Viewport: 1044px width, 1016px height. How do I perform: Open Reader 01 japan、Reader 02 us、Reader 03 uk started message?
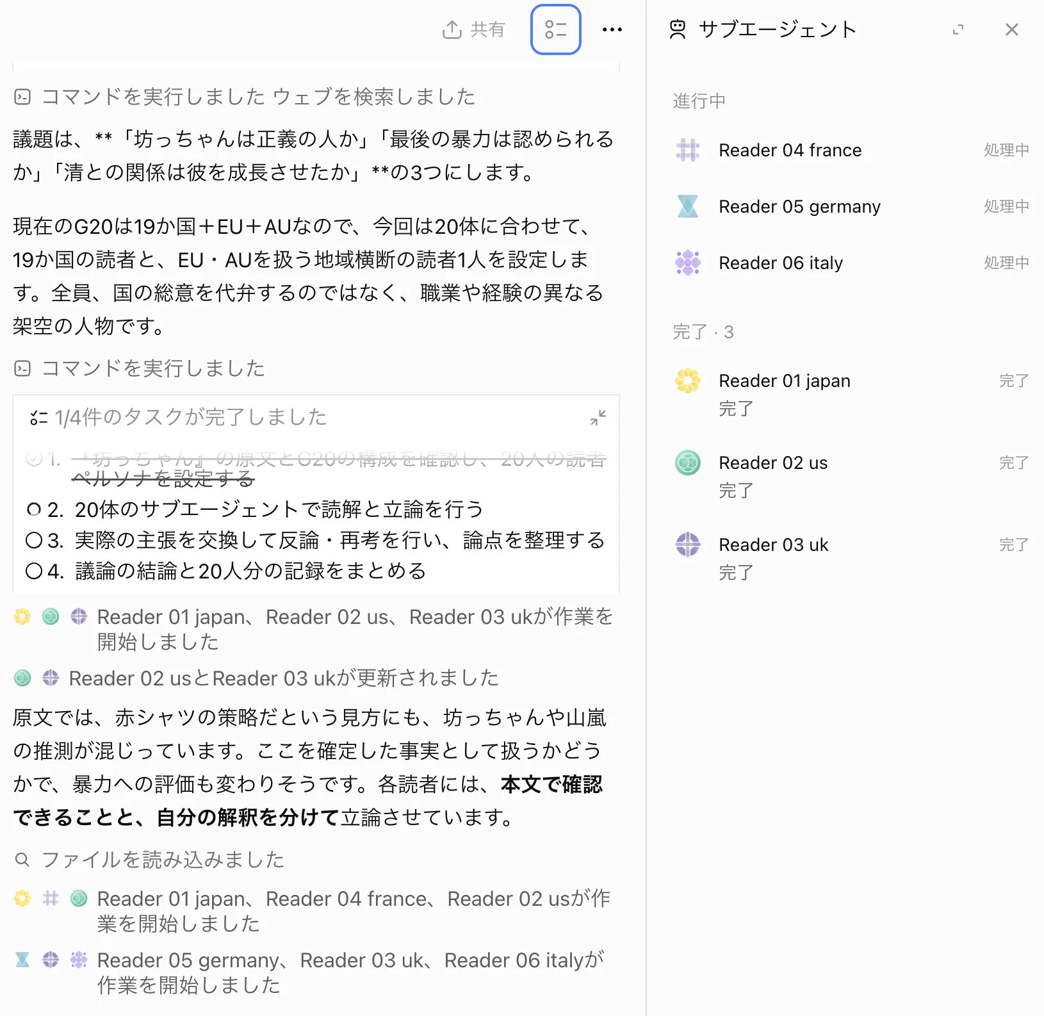coord(355,629)
